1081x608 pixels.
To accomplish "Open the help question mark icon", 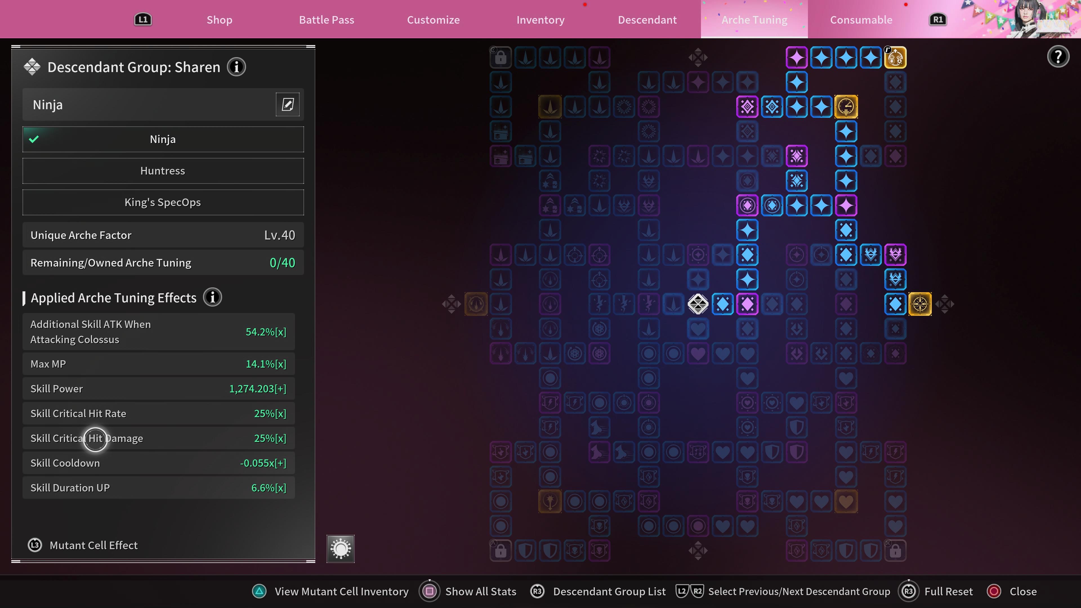I will (x=1058, y=56).
